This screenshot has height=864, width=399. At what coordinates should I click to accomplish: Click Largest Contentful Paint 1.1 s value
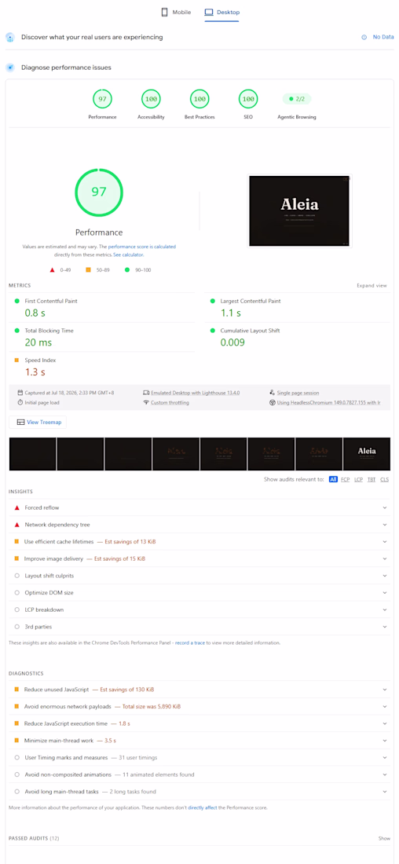[230, 313]
